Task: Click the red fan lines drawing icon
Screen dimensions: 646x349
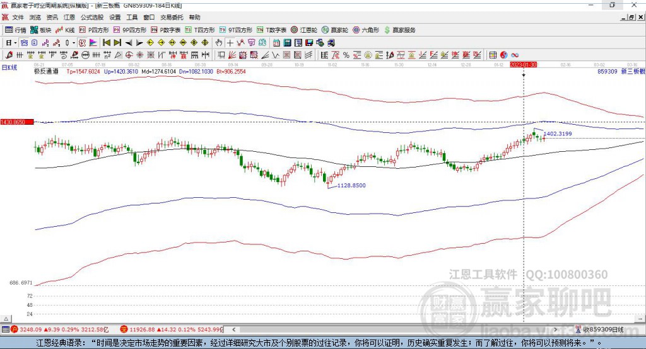Action: pyautogui.click(x=232, y=55)
